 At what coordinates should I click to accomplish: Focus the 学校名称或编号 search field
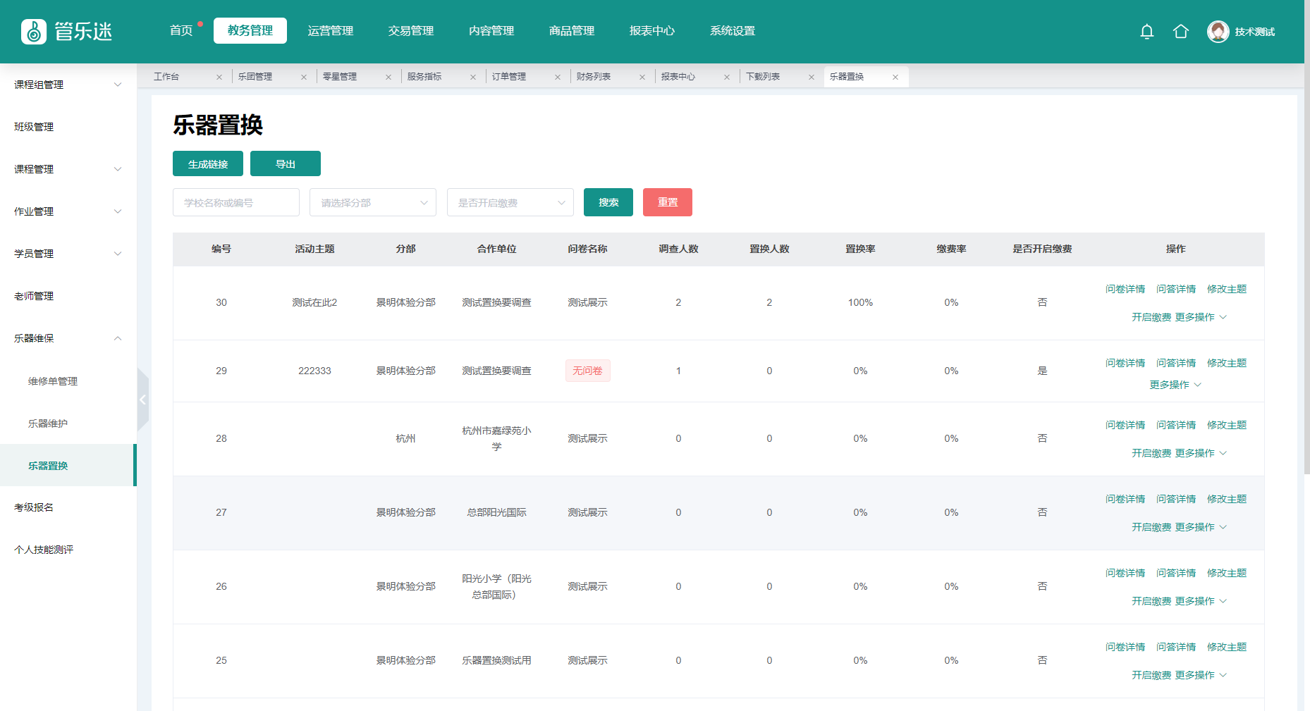[x=235, y=203]
